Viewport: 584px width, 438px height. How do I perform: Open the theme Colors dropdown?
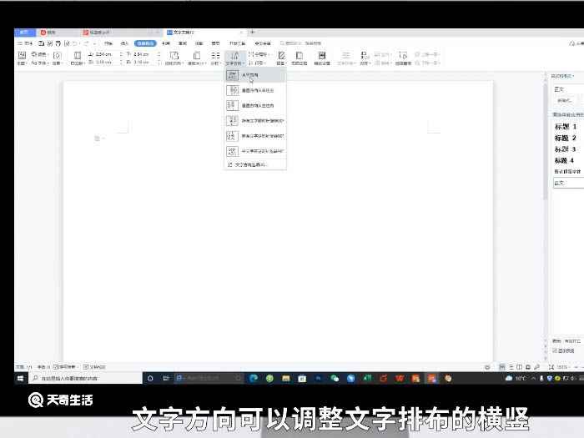[x=40, y=54]
